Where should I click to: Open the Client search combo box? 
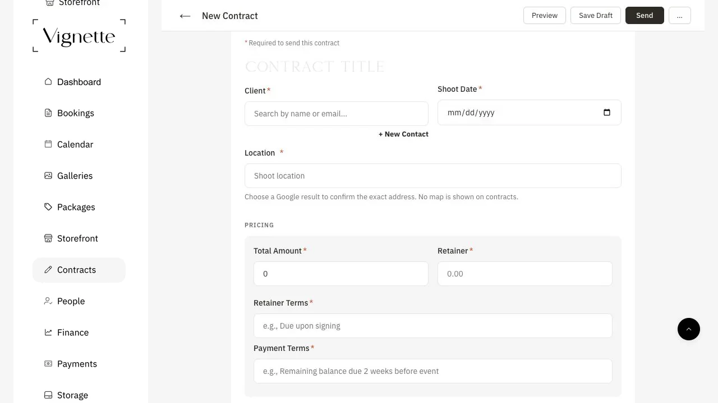click(337, 114)
